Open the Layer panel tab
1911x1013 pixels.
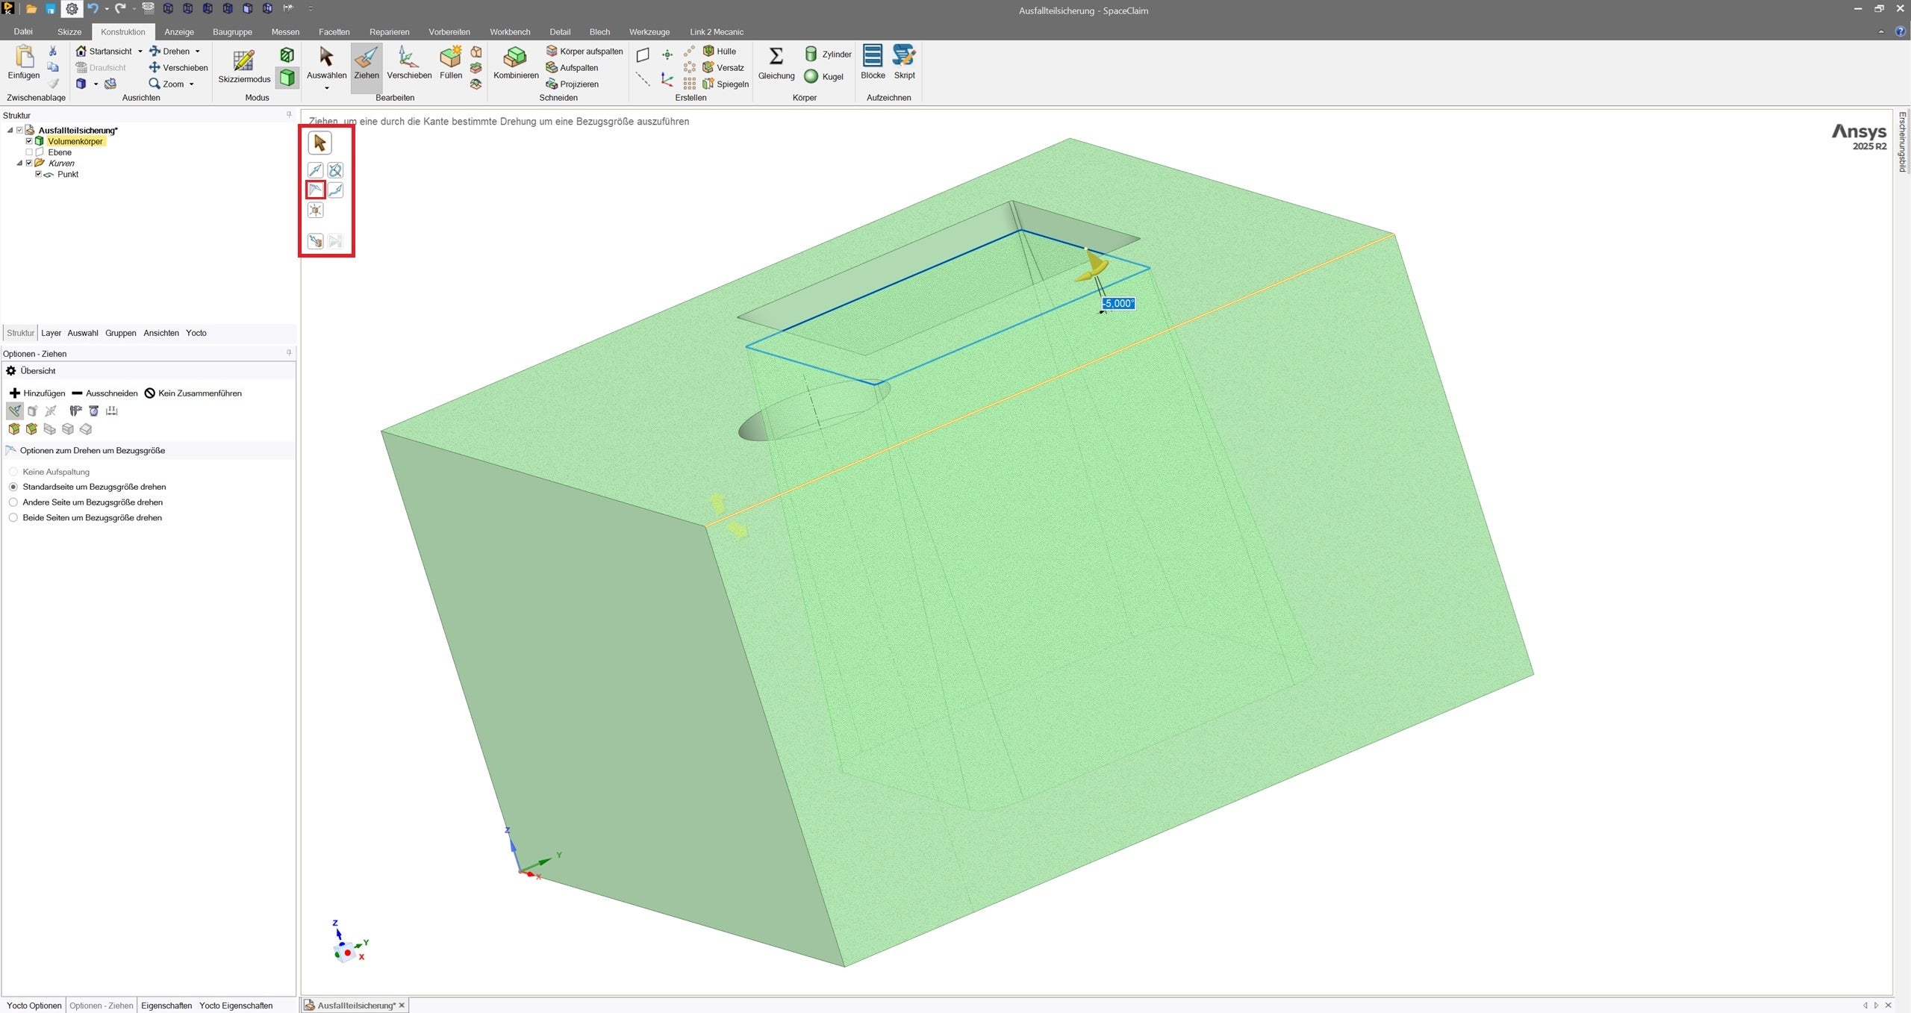51,333
